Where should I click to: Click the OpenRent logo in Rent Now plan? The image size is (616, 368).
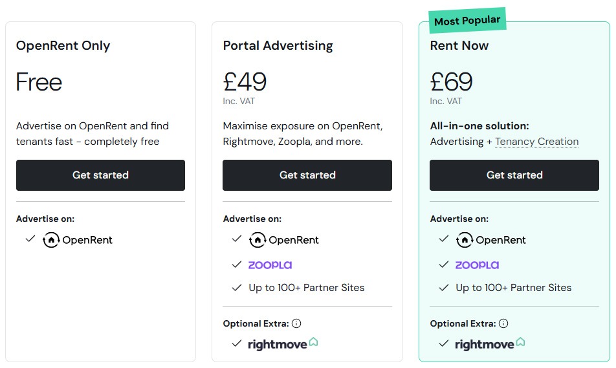[491, 240]
